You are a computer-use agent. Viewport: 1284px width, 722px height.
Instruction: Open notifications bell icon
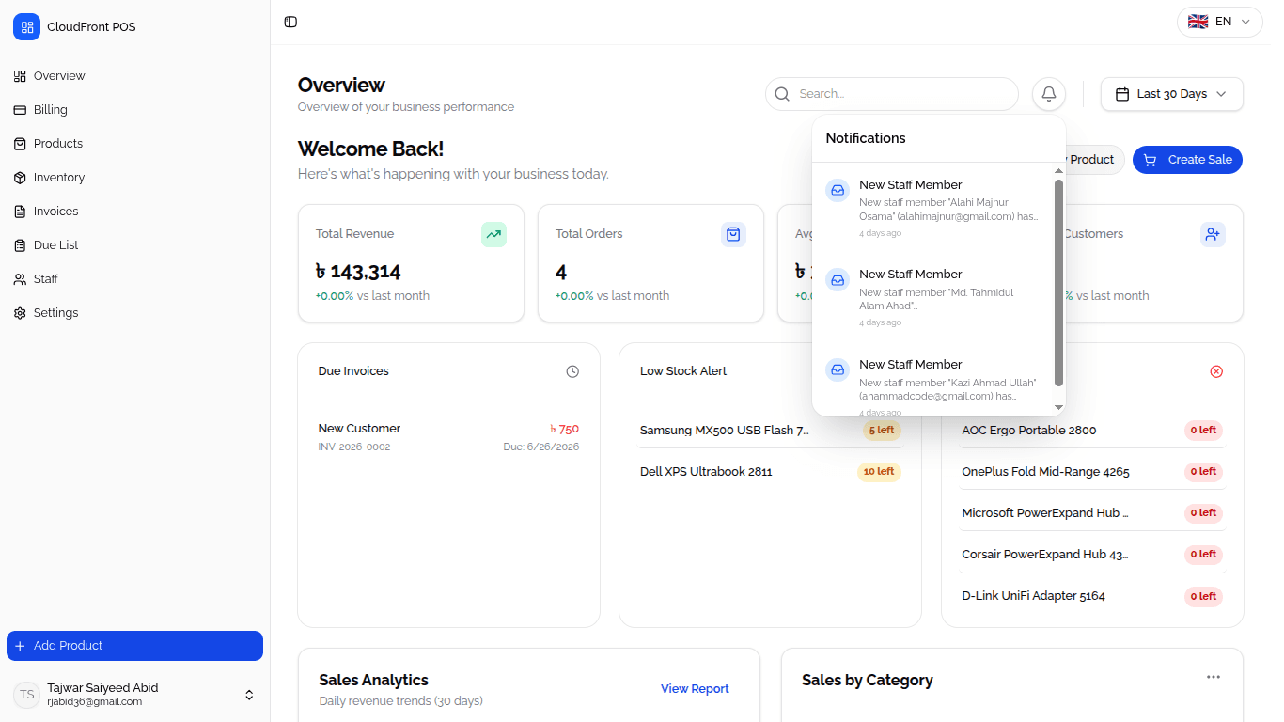1049,94
